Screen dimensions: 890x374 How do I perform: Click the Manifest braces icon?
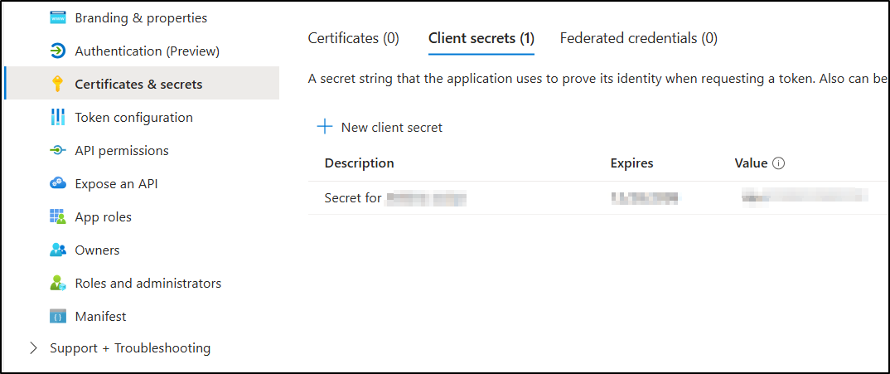click(58, 317)
